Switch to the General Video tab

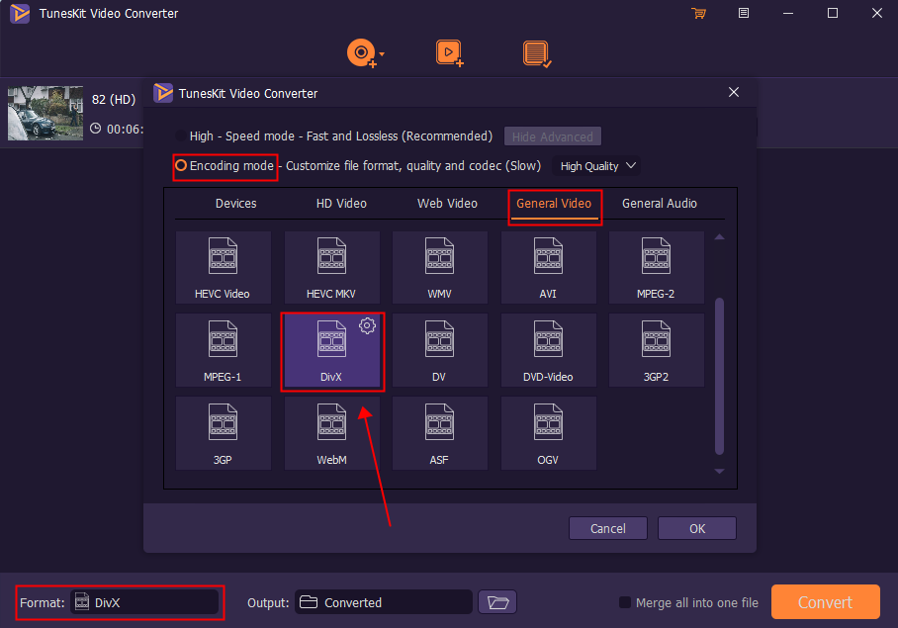coord(554,204)
